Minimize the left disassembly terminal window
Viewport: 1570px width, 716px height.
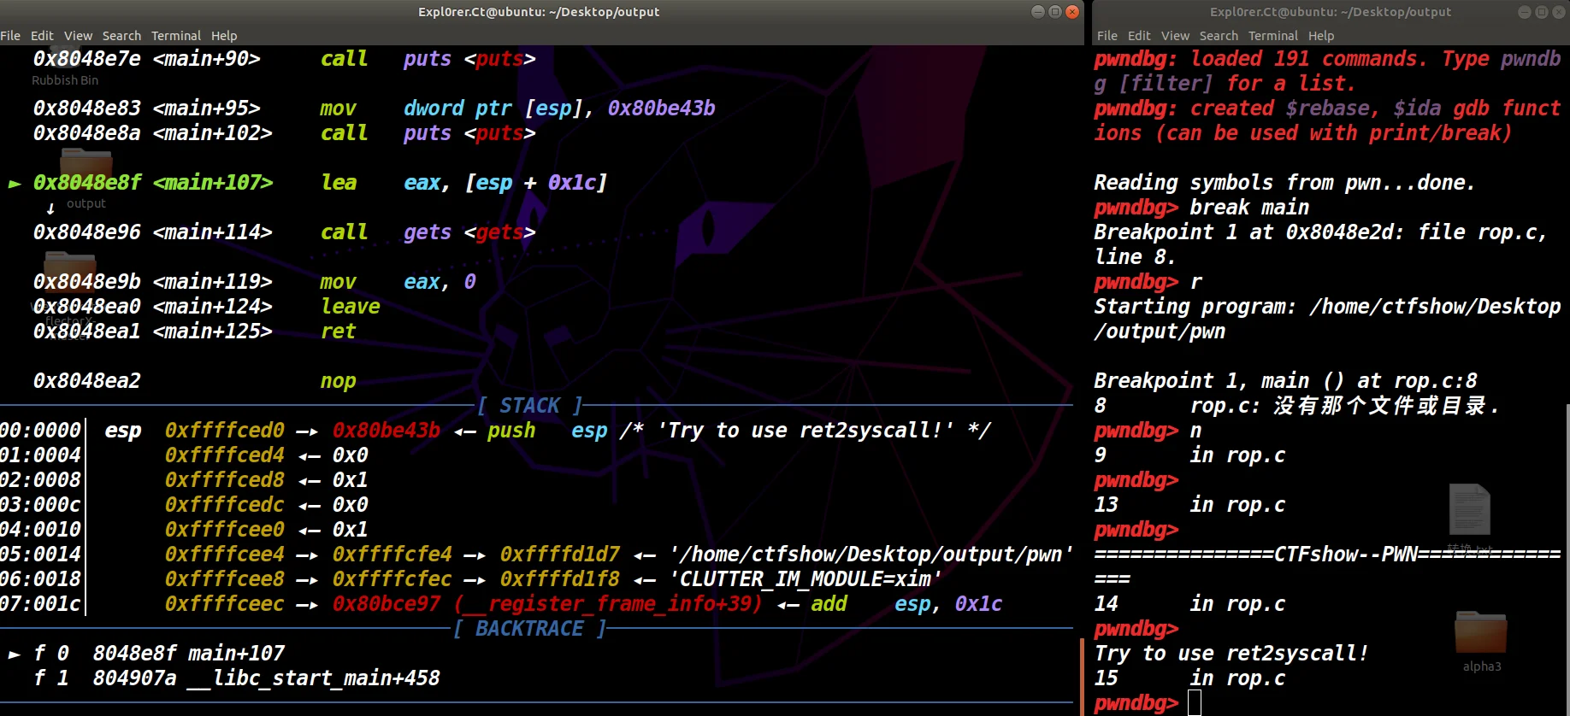(x=1038, y=12)
